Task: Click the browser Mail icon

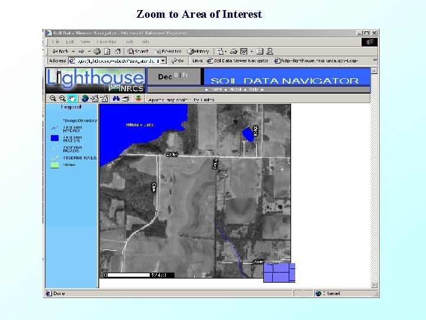Action: coord(220,51)
